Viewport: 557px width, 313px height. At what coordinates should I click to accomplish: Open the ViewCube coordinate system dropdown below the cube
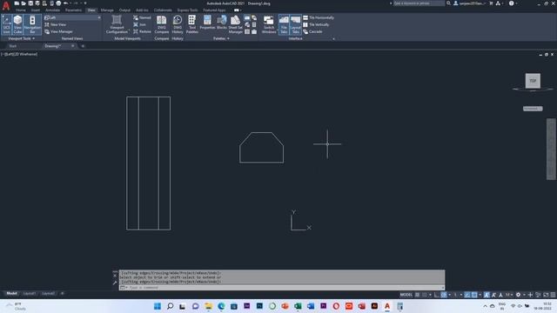tap(533, 109)
